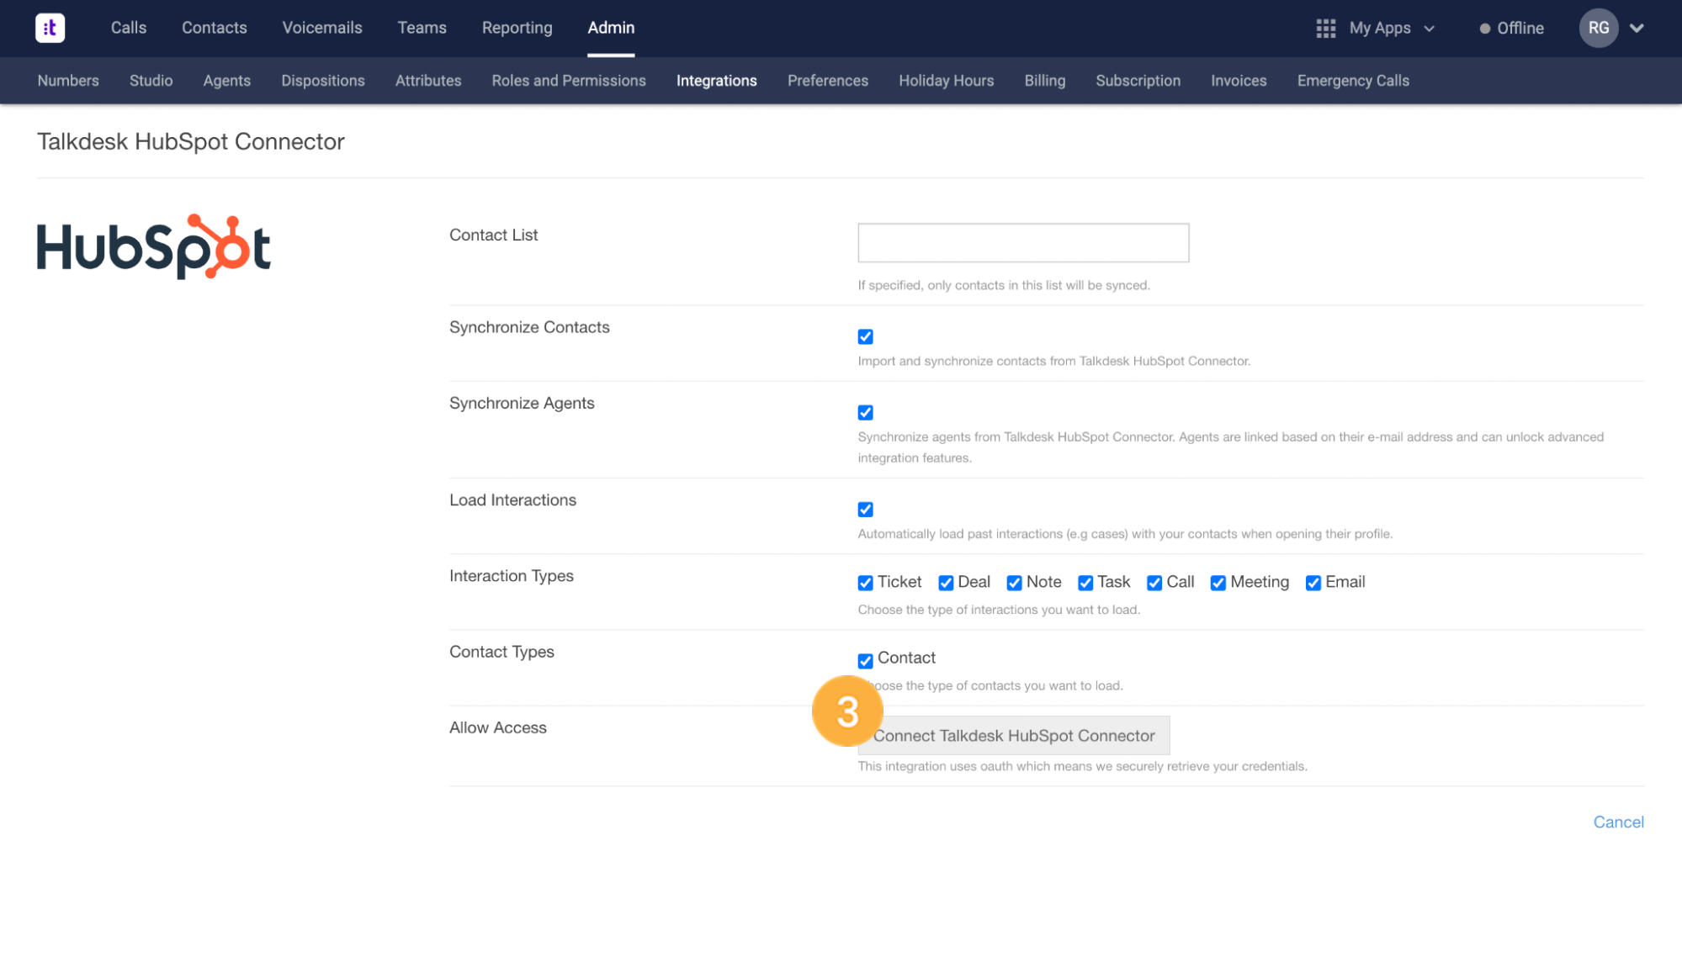Screen dimensions: 1682x957
Task: Uncheck the Ticket interaction type
Action: (865, 583)
